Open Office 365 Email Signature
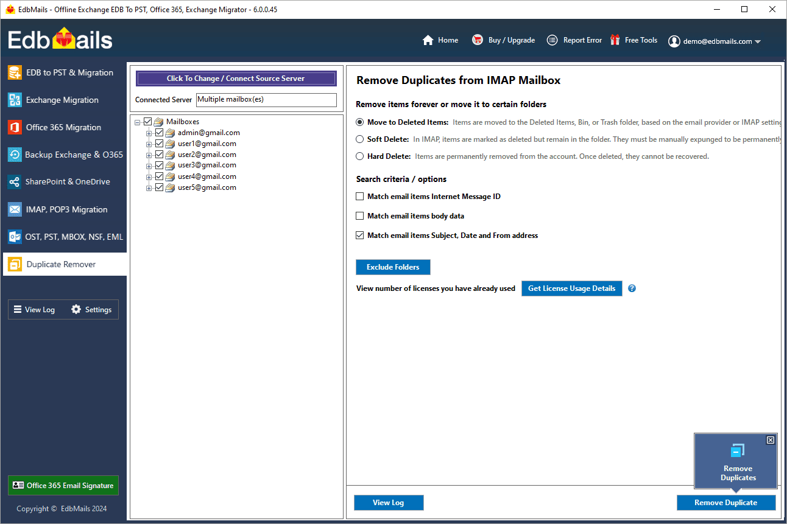Image resolution: width=787 pixels, height=524 pixels. coord(63,485)
